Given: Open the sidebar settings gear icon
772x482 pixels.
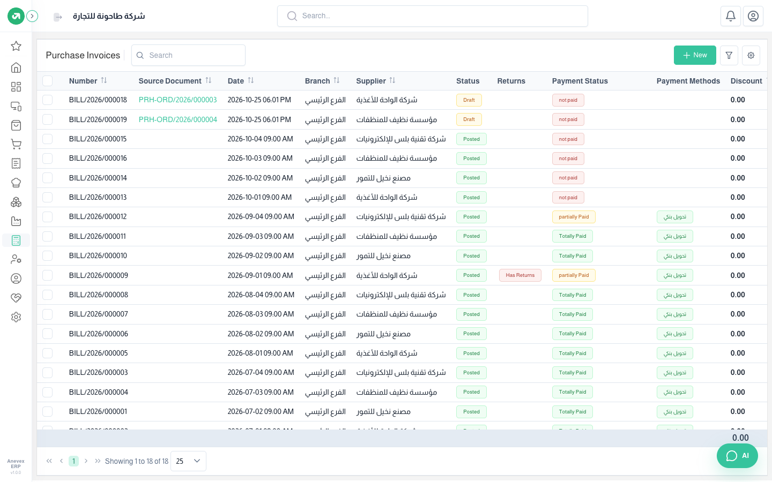Looking at the screenshot, I should [16, 317].
